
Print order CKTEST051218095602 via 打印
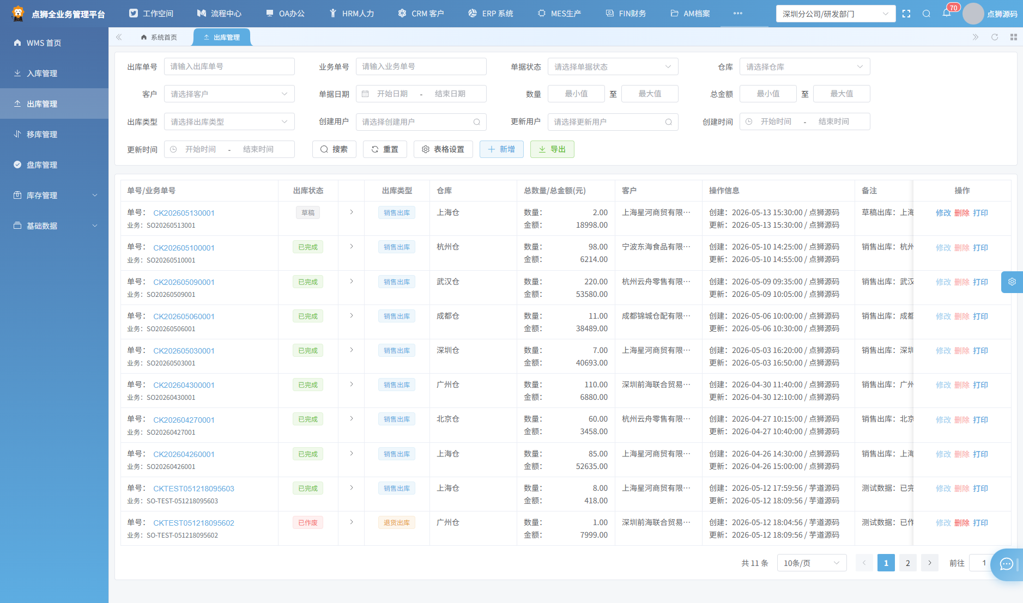(980, 523)
